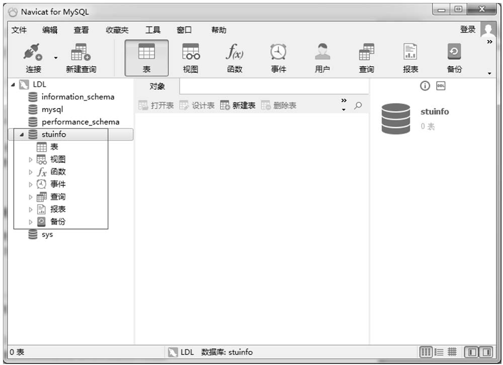This screenshot has height=365, width=503.
Task: Click the 新建表 button
Action: tap(238, 105)
